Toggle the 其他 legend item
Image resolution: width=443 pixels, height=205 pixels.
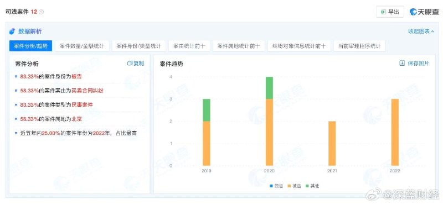pyautogui.click(x=312, y=186)
